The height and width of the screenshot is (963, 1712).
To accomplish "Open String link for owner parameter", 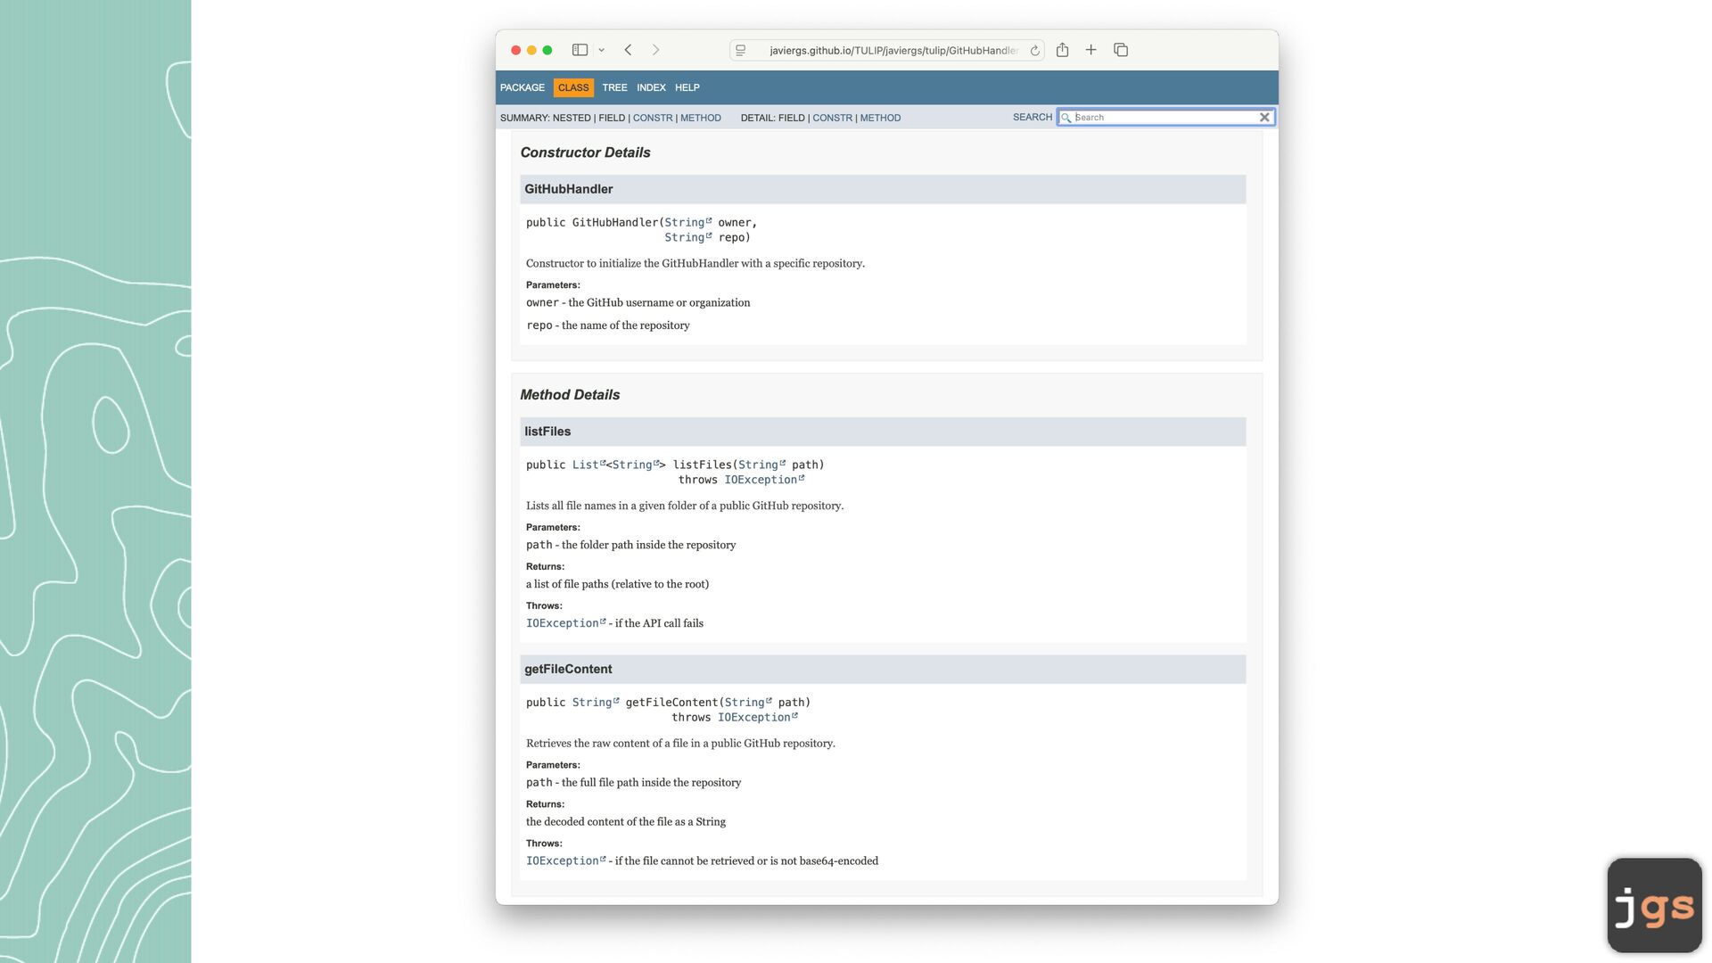I will click(x=687, y=222).
